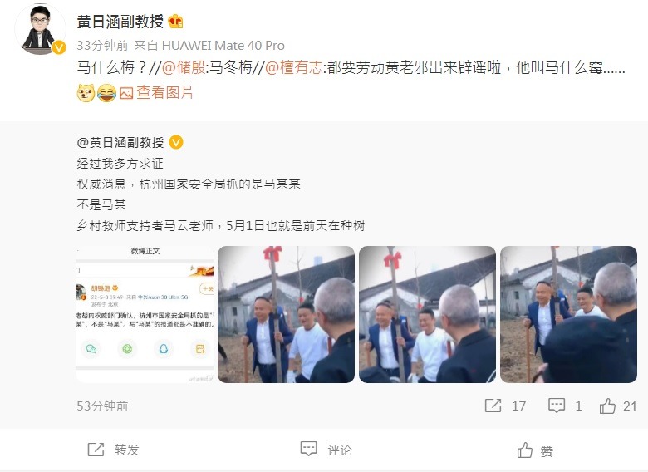This screenshot has width=648, height=472.
Task: Open the @储殷 mention link
Action: point(184,67)
